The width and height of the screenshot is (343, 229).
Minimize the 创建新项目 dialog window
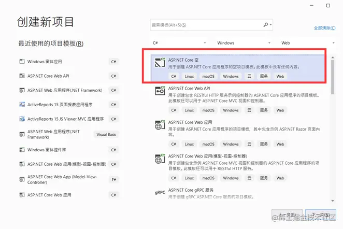click(x=312, y=6)
